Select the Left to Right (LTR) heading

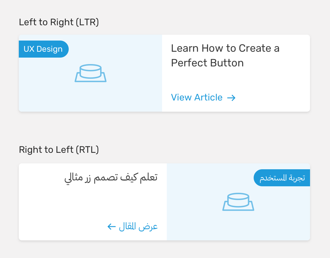(59, 22)
